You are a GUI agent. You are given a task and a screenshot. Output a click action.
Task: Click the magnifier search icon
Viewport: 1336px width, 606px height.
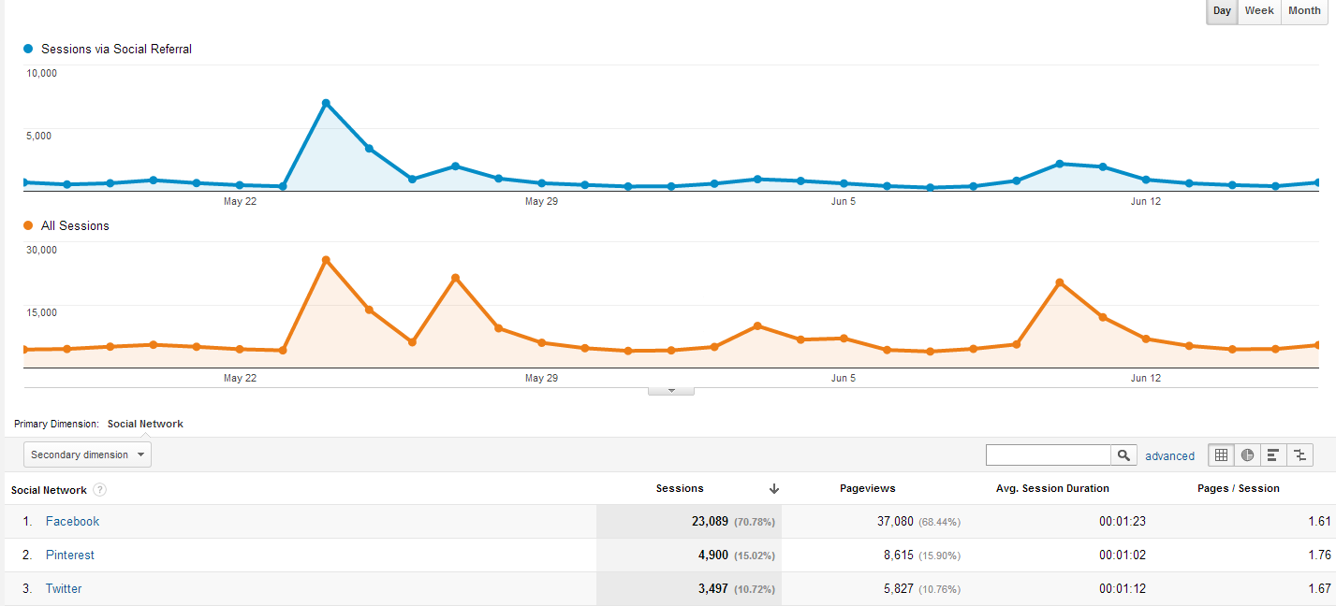(1123, 455)
